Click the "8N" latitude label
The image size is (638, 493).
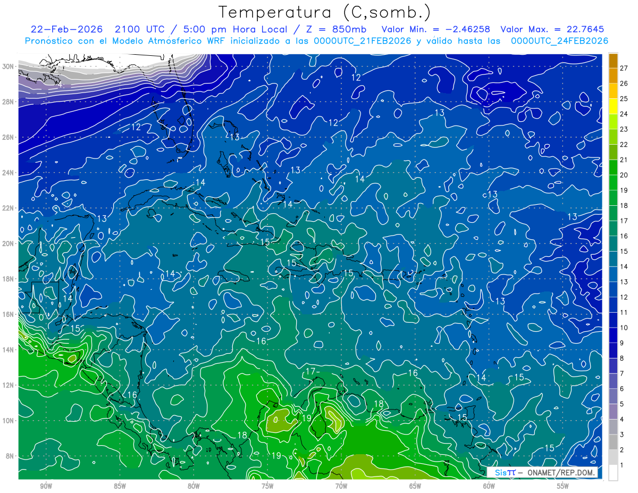[10, 456]
